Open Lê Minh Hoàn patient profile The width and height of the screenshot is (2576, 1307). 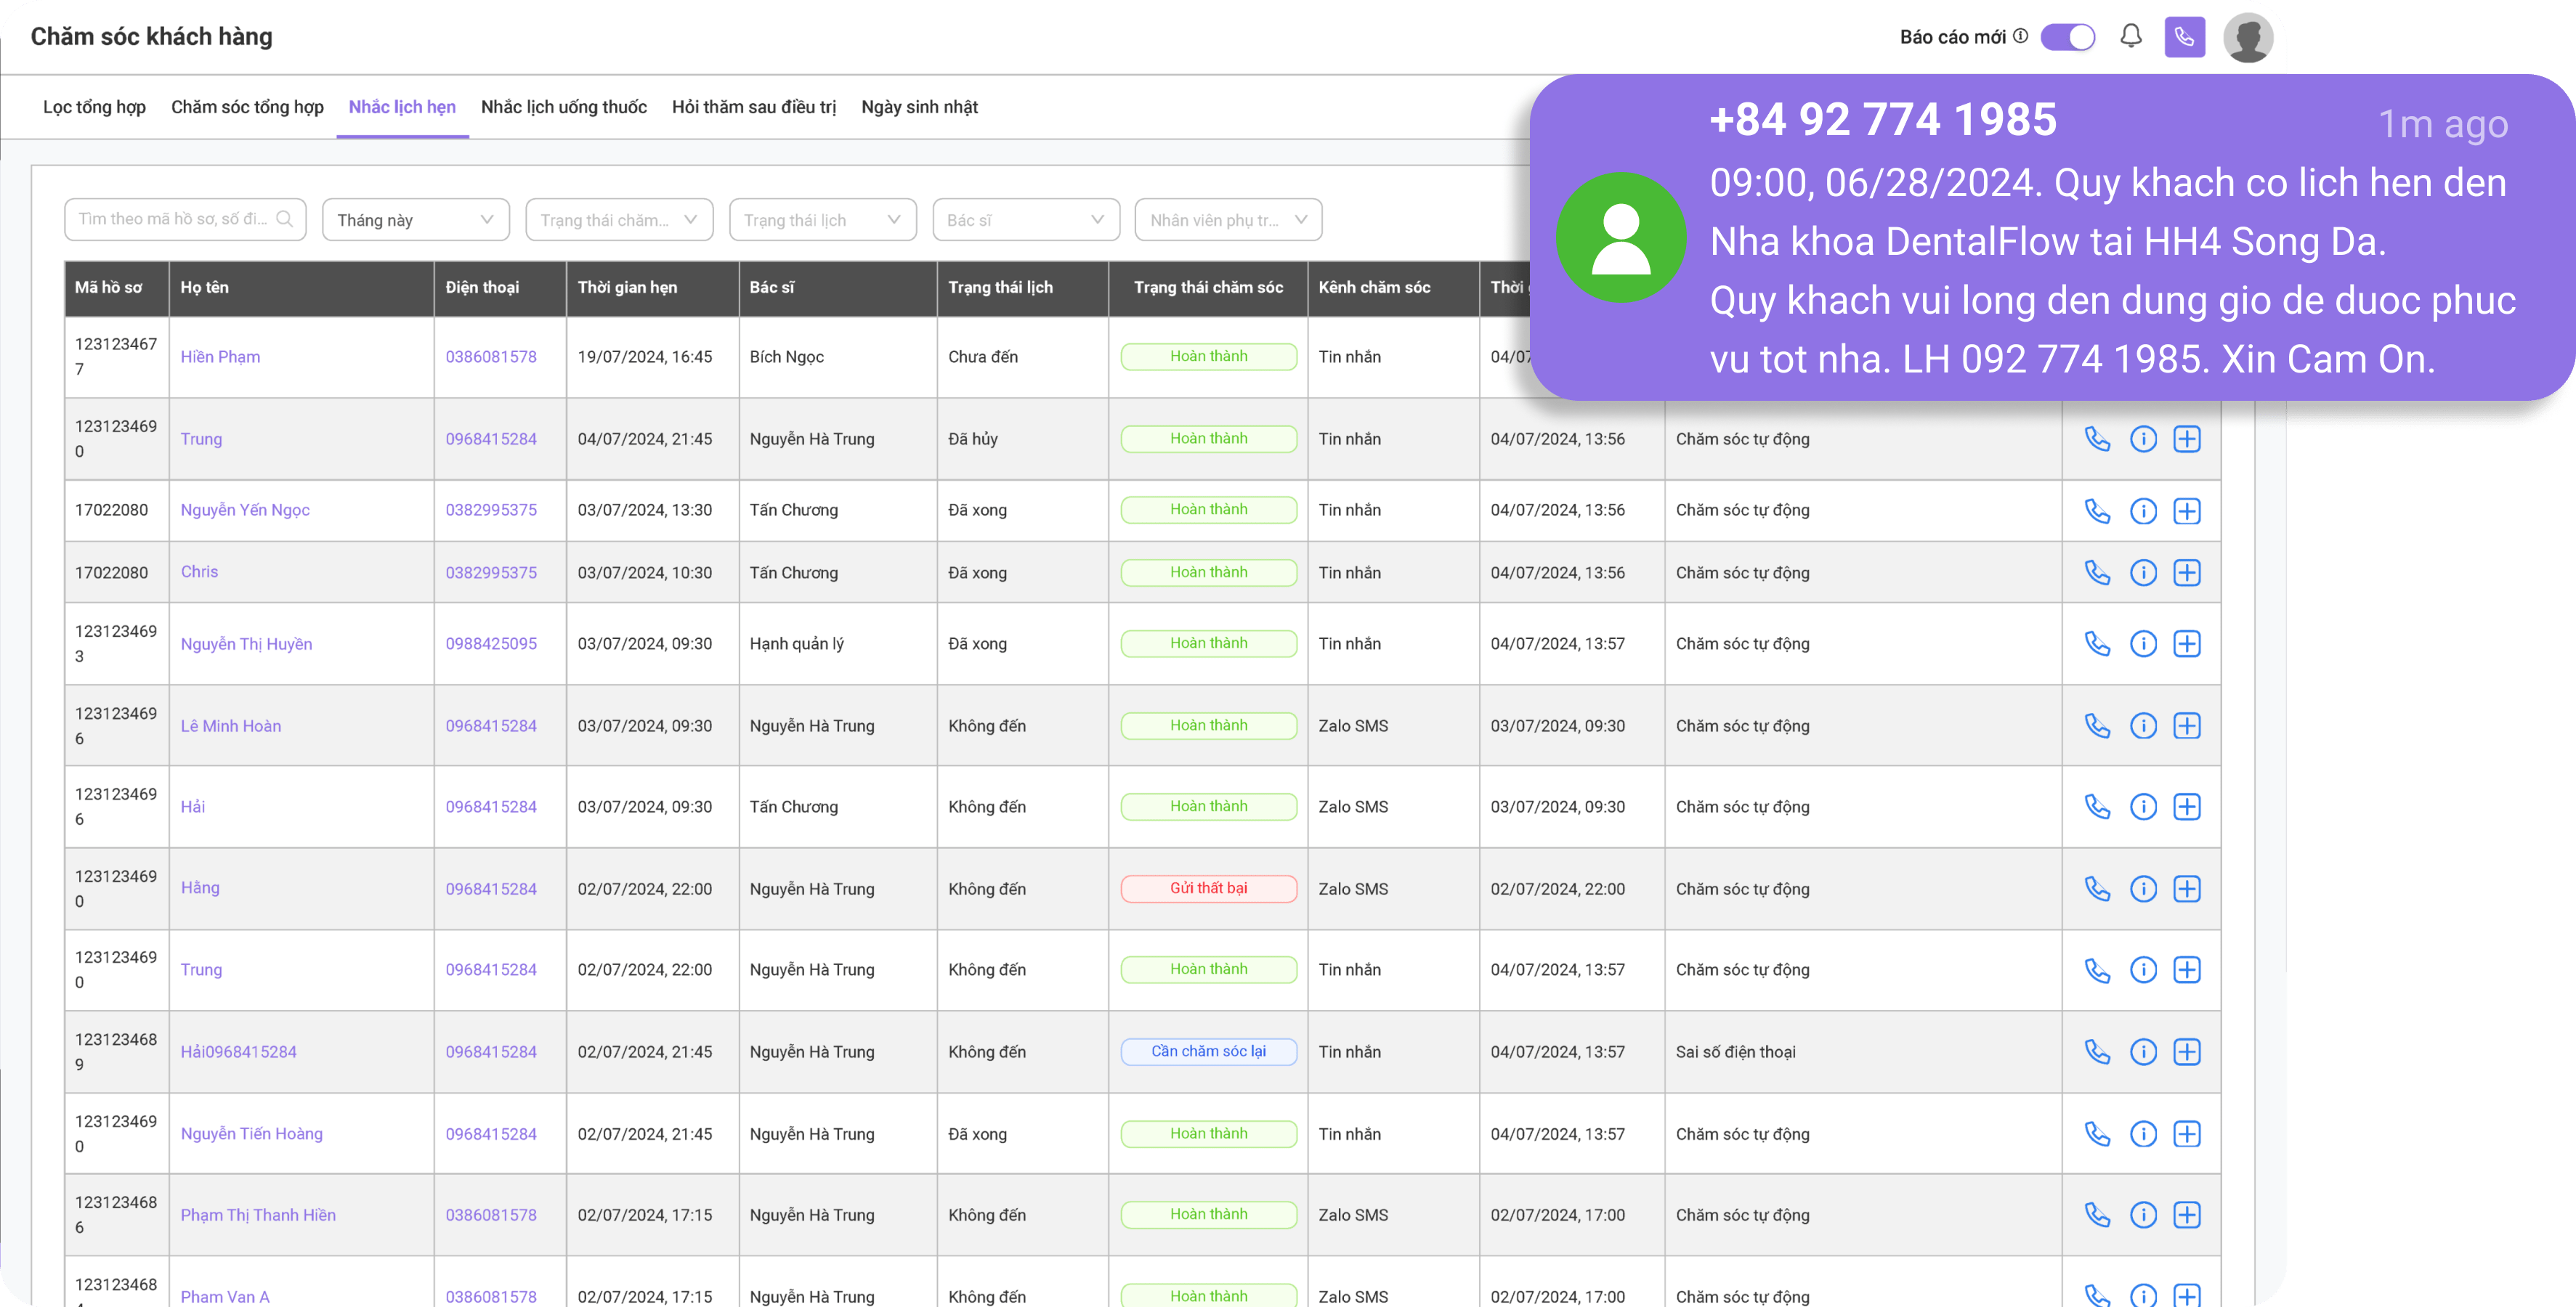coord(231,725)
